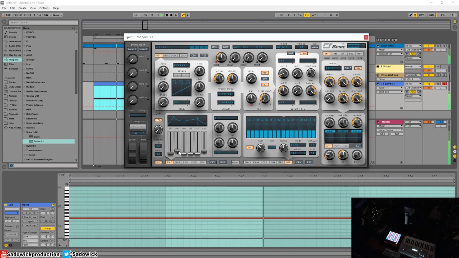Click the Legato button in Notes panel
Viewport: 459px width, 258px height.
click(30, 221)
